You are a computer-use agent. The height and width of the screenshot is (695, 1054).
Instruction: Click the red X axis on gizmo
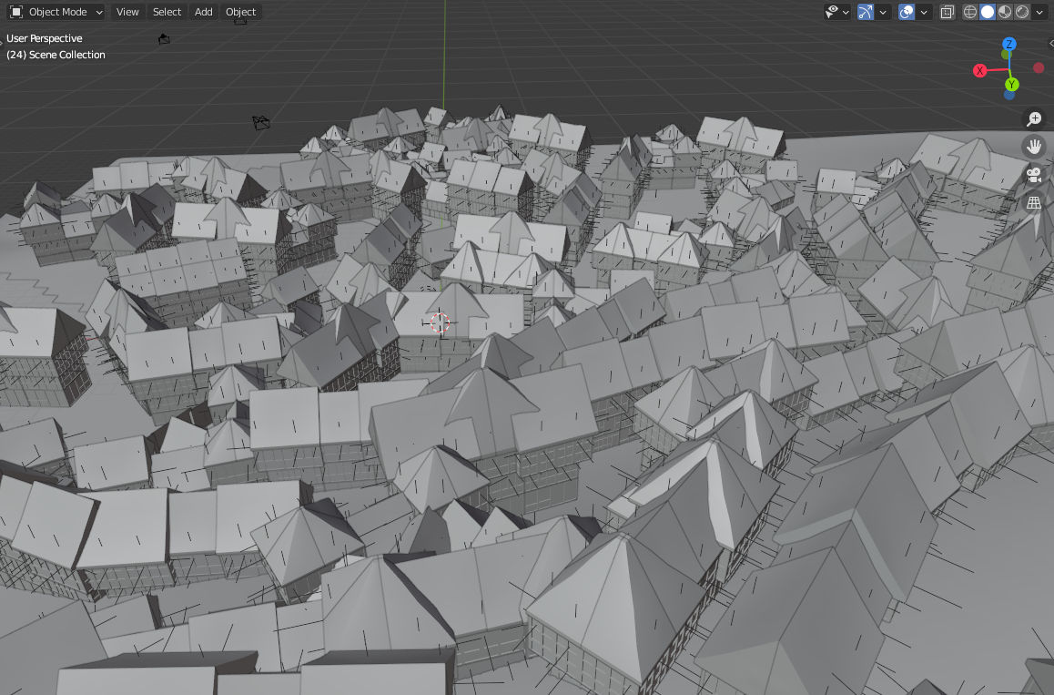tap(980, 71)
